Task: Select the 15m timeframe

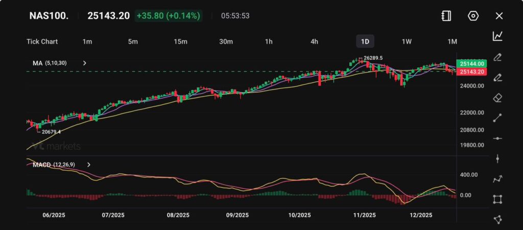Action: tap(180, 41)
